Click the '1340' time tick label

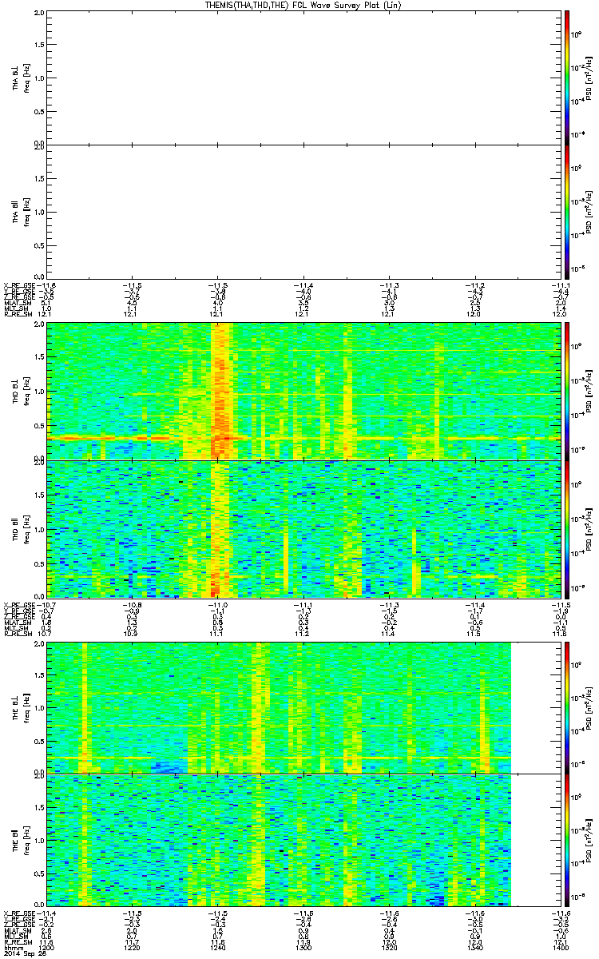[474, 949]
